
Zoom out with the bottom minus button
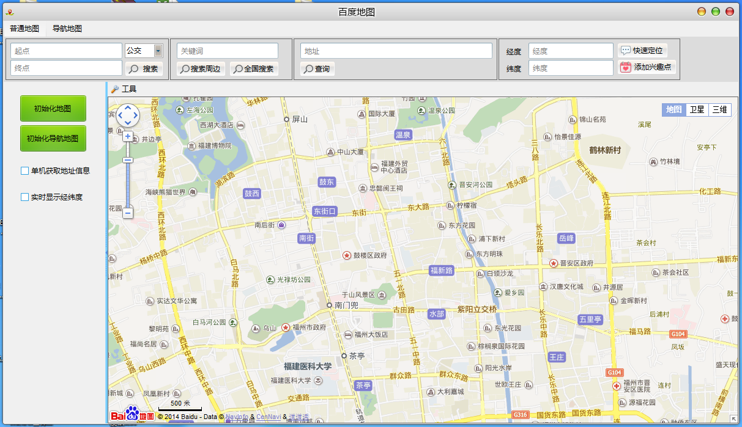pyautogui.click(x=128, y=213)
